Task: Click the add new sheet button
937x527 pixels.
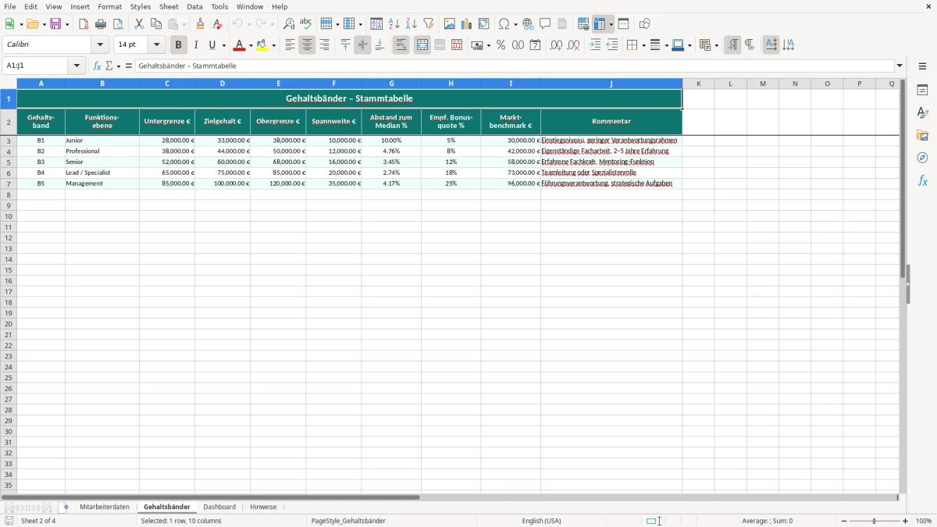Action: pos(66,507)
